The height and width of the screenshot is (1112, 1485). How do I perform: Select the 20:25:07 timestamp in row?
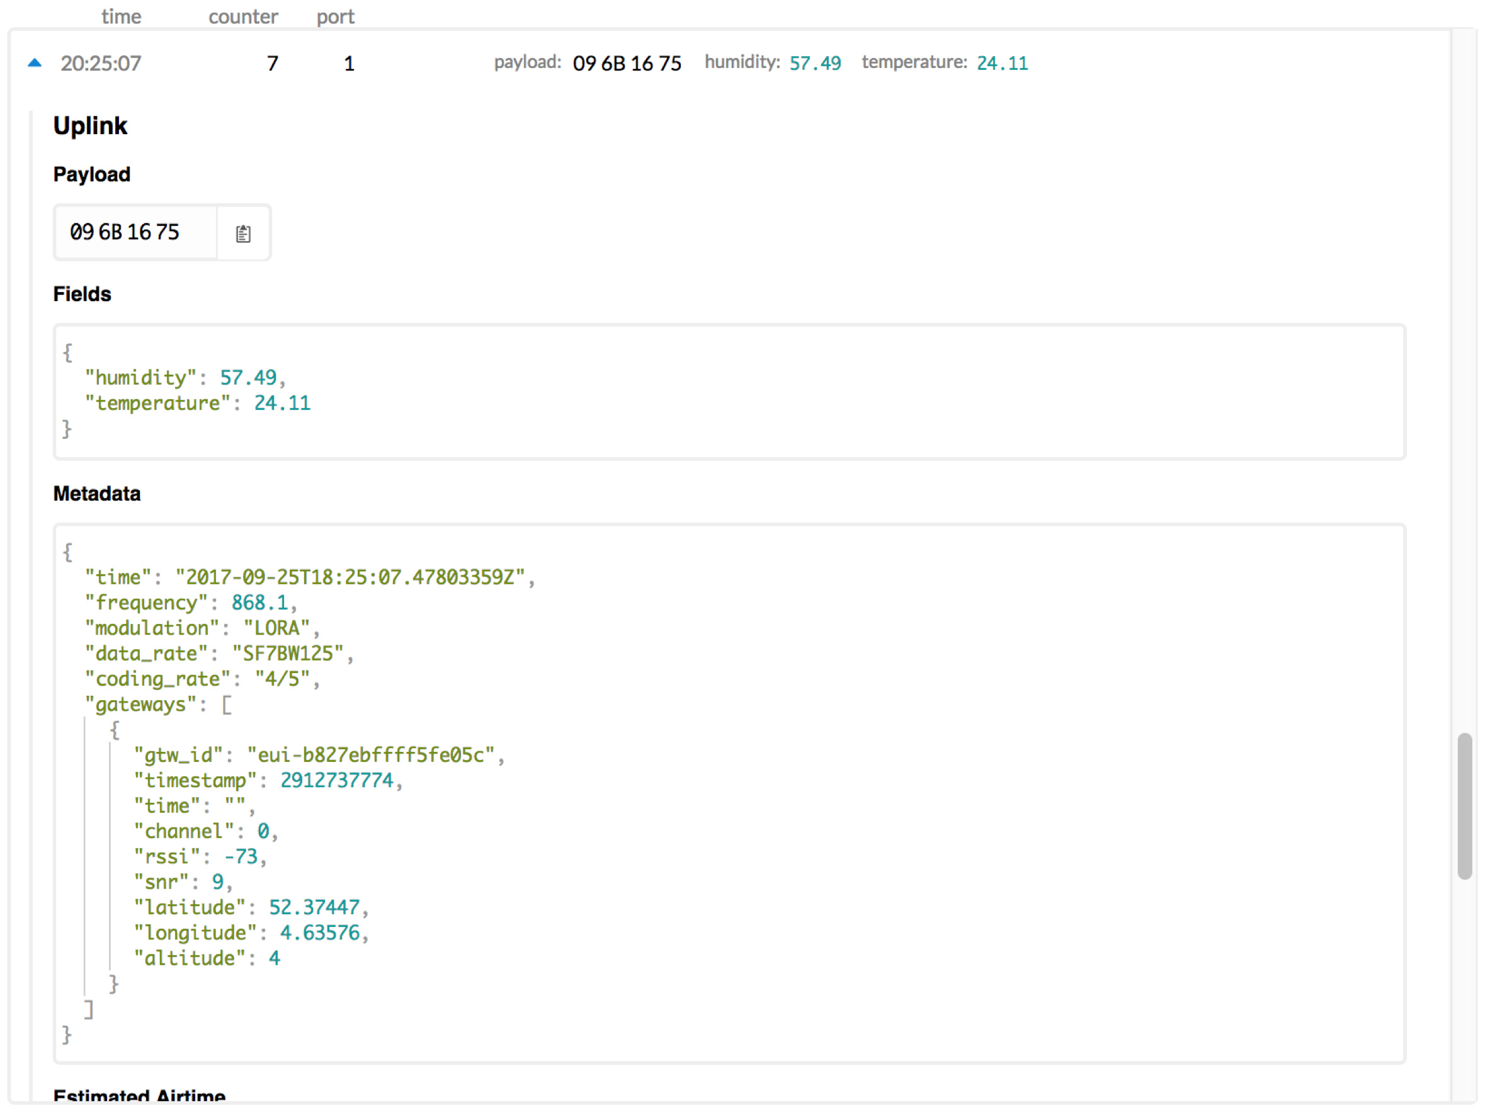click(x=101, y=63)
